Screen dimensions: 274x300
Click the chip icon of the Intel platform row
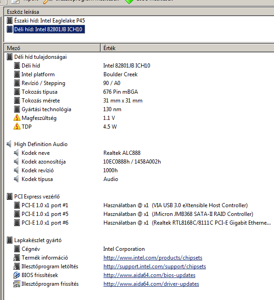pos(17,74)
